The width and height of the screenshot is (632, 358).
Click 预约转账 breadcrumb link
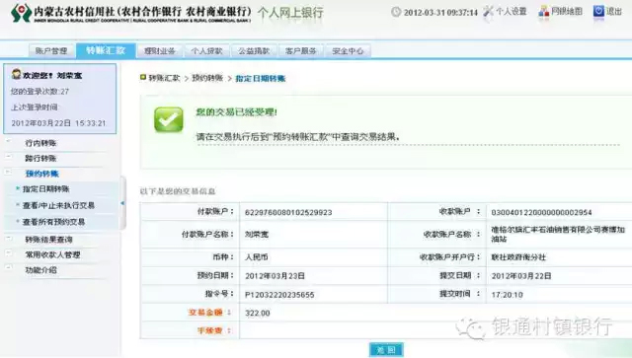coord(207,78)
